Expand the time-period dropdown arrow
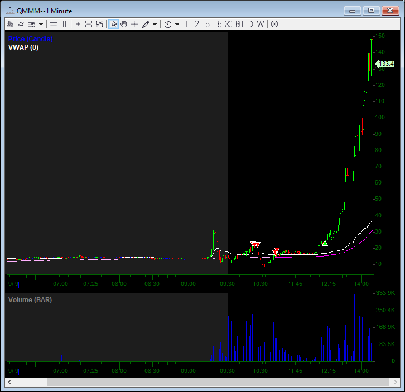 [x=177, y=25]
